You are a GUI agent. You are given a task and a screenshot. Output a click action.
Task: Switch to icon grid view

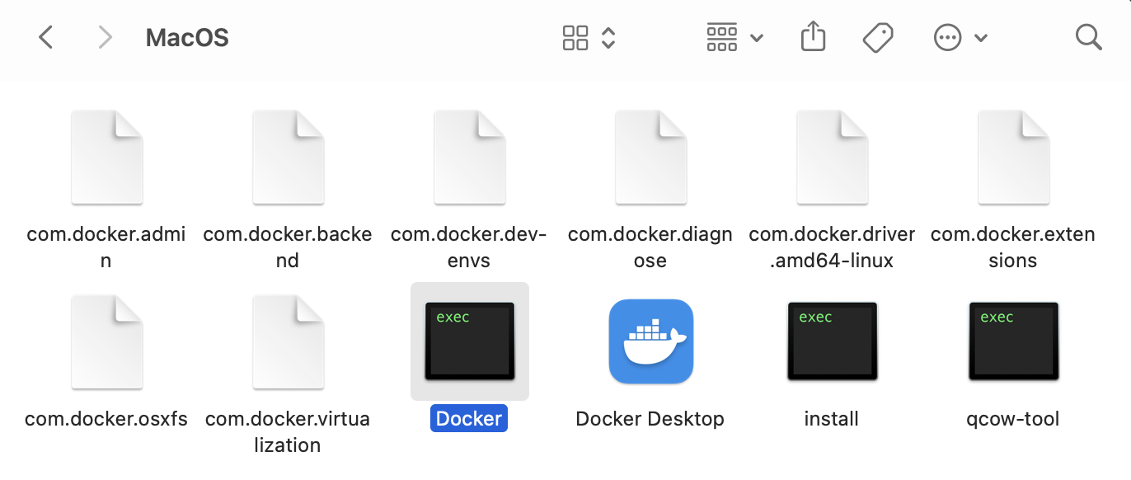point(575,37)
